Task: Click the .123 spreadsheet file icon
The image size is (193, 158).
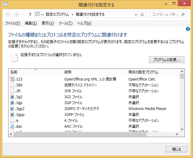Action: point(12,79)
